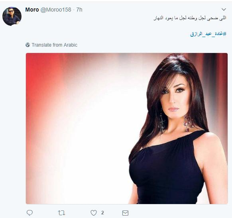Translate from Arabic link
The height and width of the screenshot is (218, 232).
(x=55, y=45)
